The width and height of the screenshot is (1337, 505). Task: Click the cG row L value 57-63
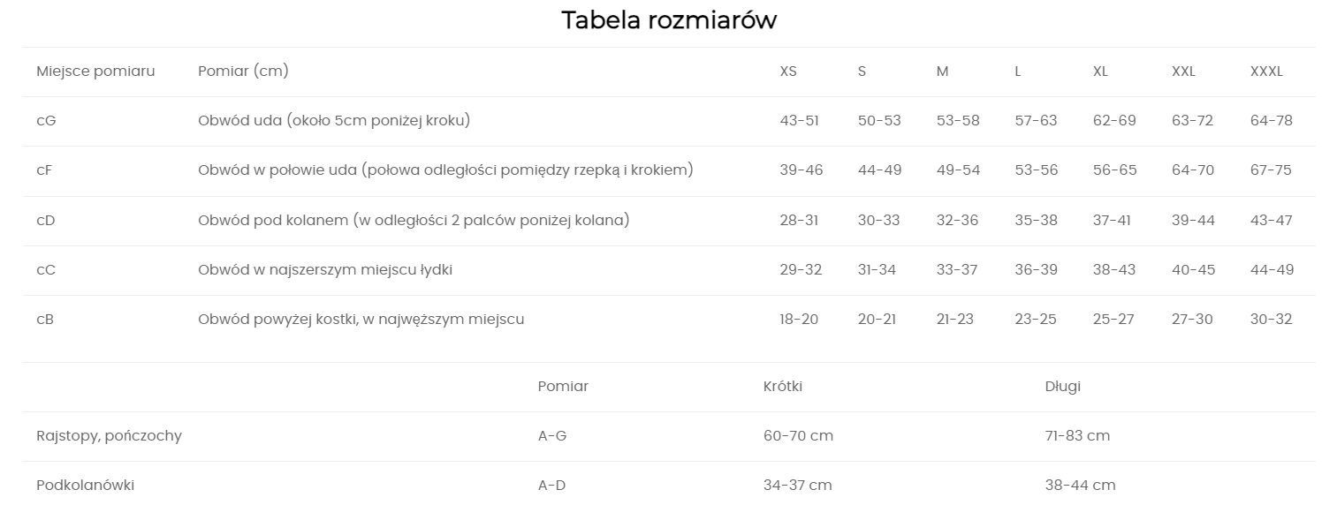(x=1036, y=121)
